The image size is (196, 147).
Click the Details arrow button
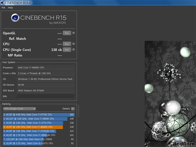coord(73,109)
